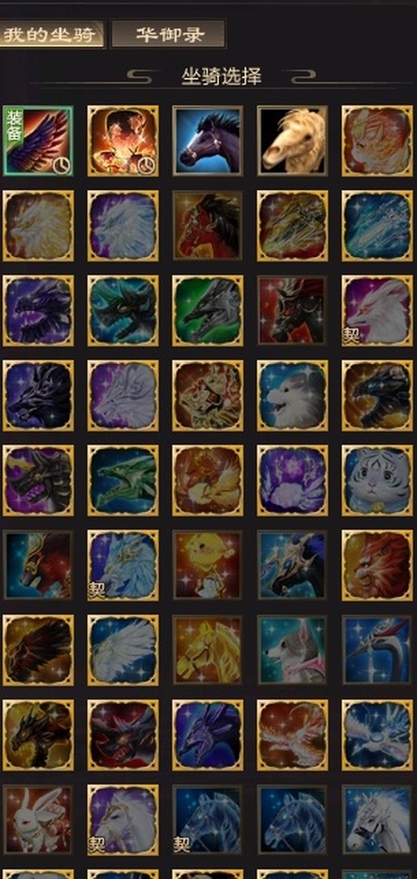Choose the white rabbit mount icon
The image size is (417, 879).
click(x=38, y=820)
